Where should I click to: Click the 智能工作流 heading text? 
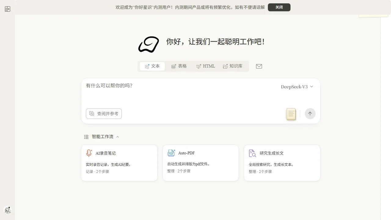coord(103,137)
